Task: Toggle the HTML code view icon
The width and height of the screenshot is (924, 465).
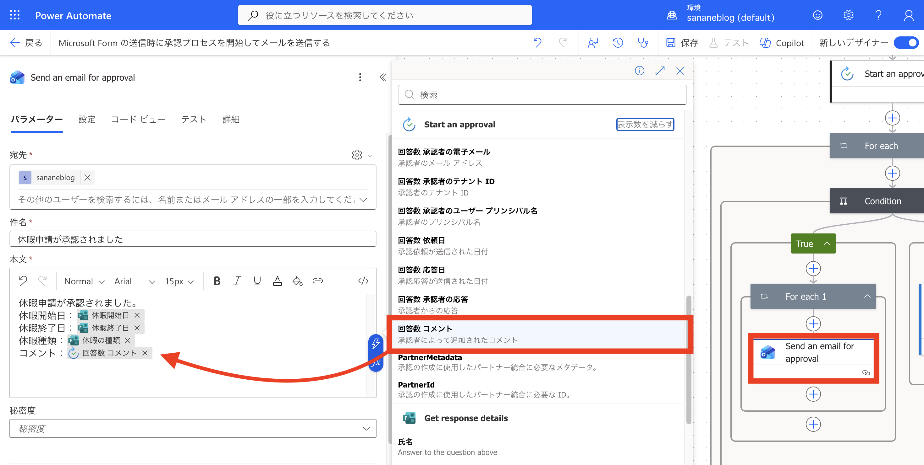Action: (363, 281)
